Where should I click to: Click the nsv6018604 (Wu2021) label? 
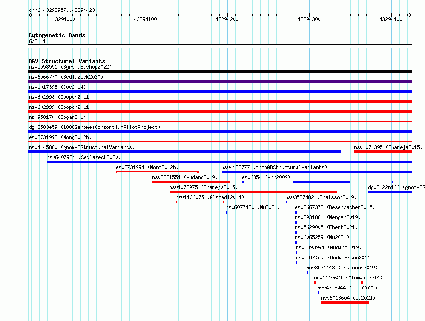[348, 298]
